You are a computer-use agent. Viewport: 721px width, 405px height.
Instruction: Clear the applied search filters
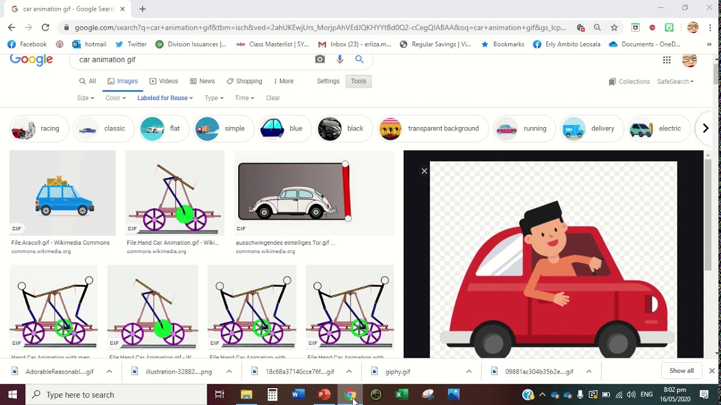(x=273, y=98)
